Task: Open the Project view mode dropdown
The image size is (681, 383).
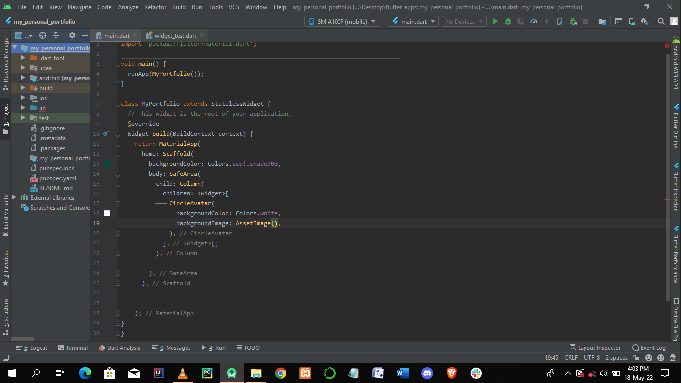Action: 24,35
